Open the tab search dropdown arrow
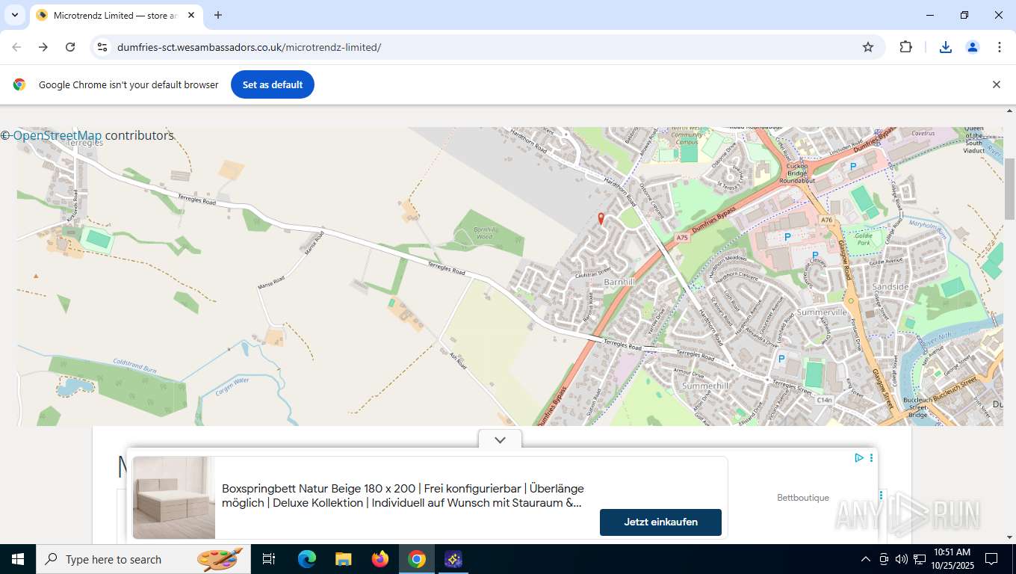The width and height of the screenshot is (1016, 574). tap(14, 15)
